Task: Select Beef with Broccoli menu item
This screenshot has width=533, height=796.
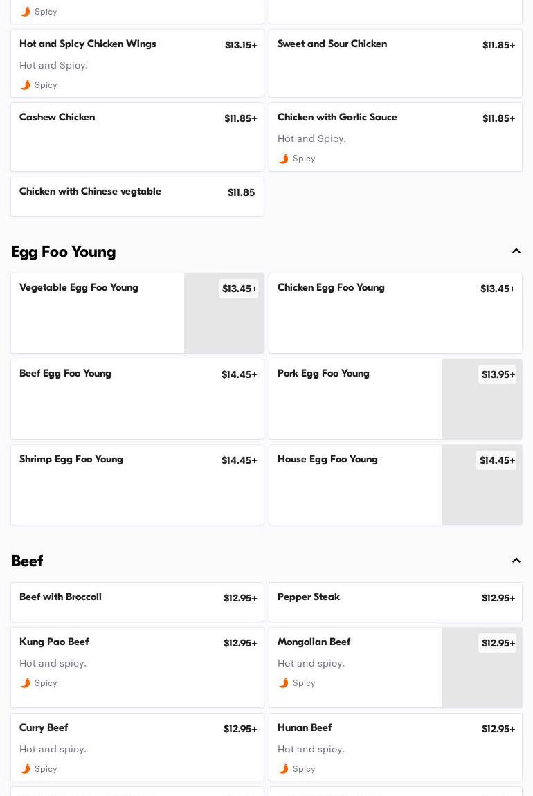Action: click(x=137, y=602)
